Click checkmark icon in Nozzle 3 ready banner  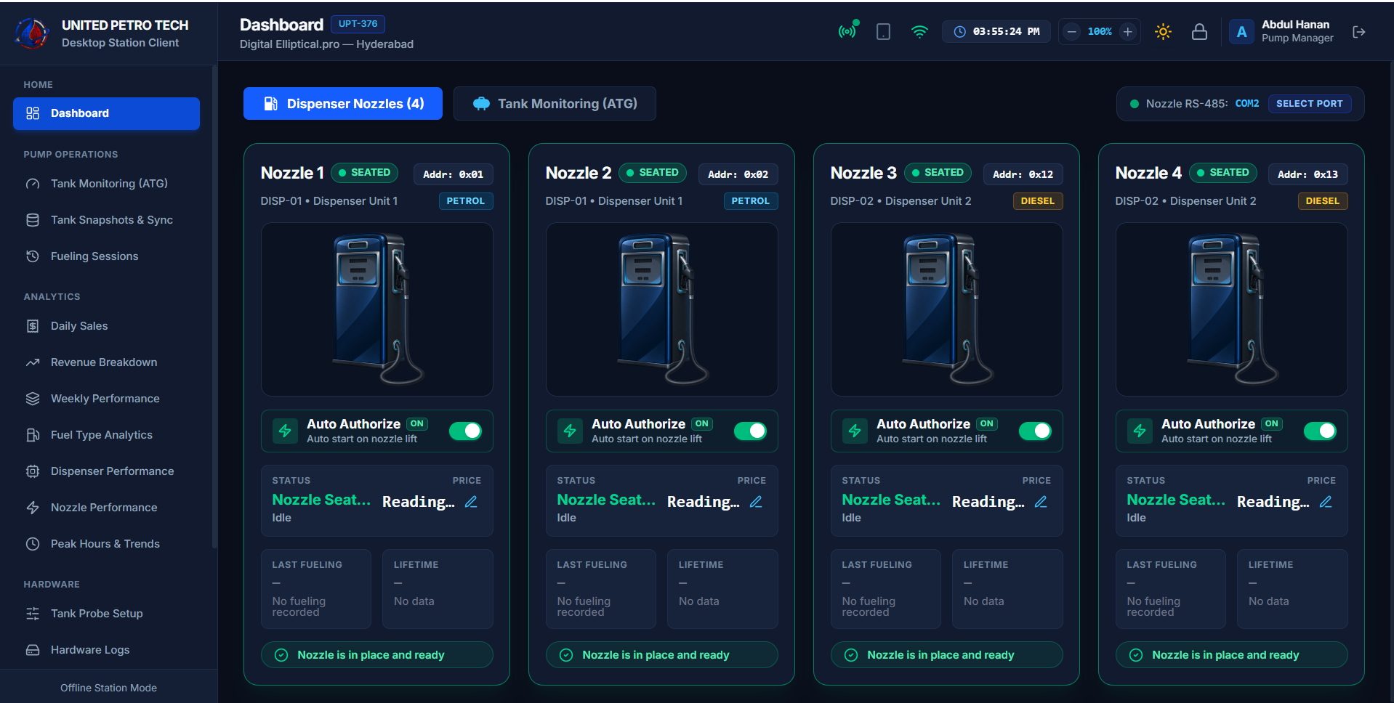point(851,655)
